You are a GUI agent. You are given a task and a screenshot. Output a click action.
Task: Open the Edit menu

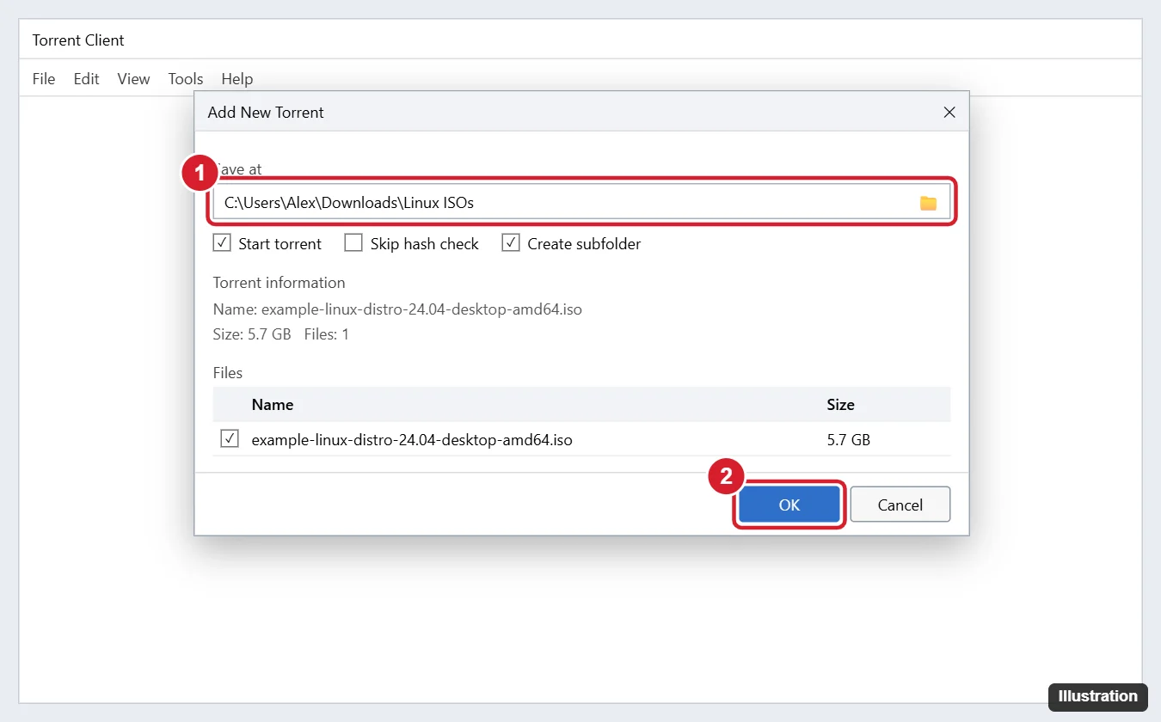pos(86,79)
